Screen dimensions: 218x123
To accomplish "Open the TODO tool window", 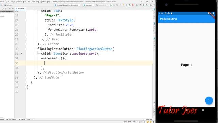I will (x=30, y=120).
